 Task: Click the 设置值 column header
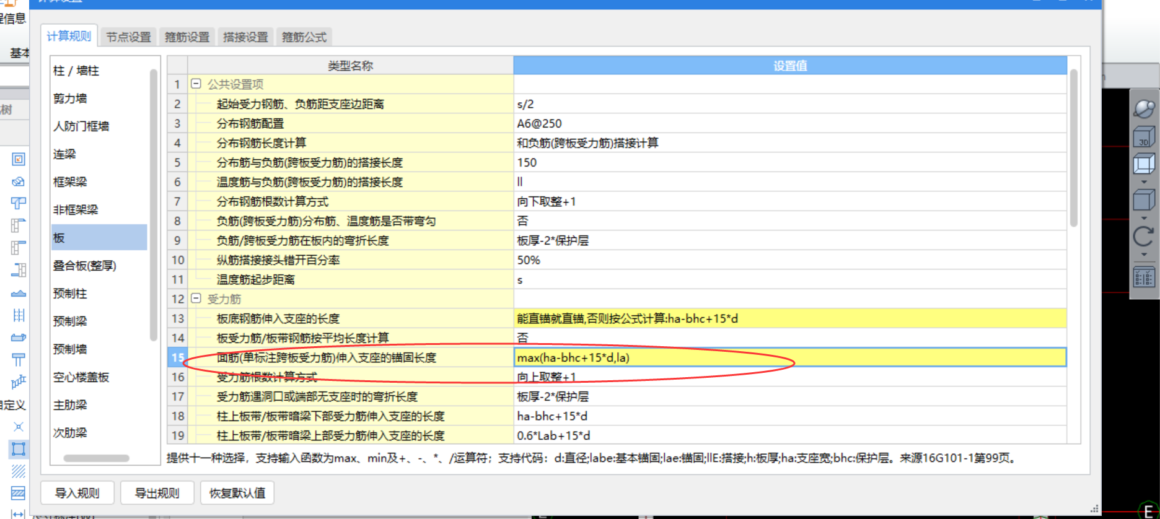tap(790, 66)
